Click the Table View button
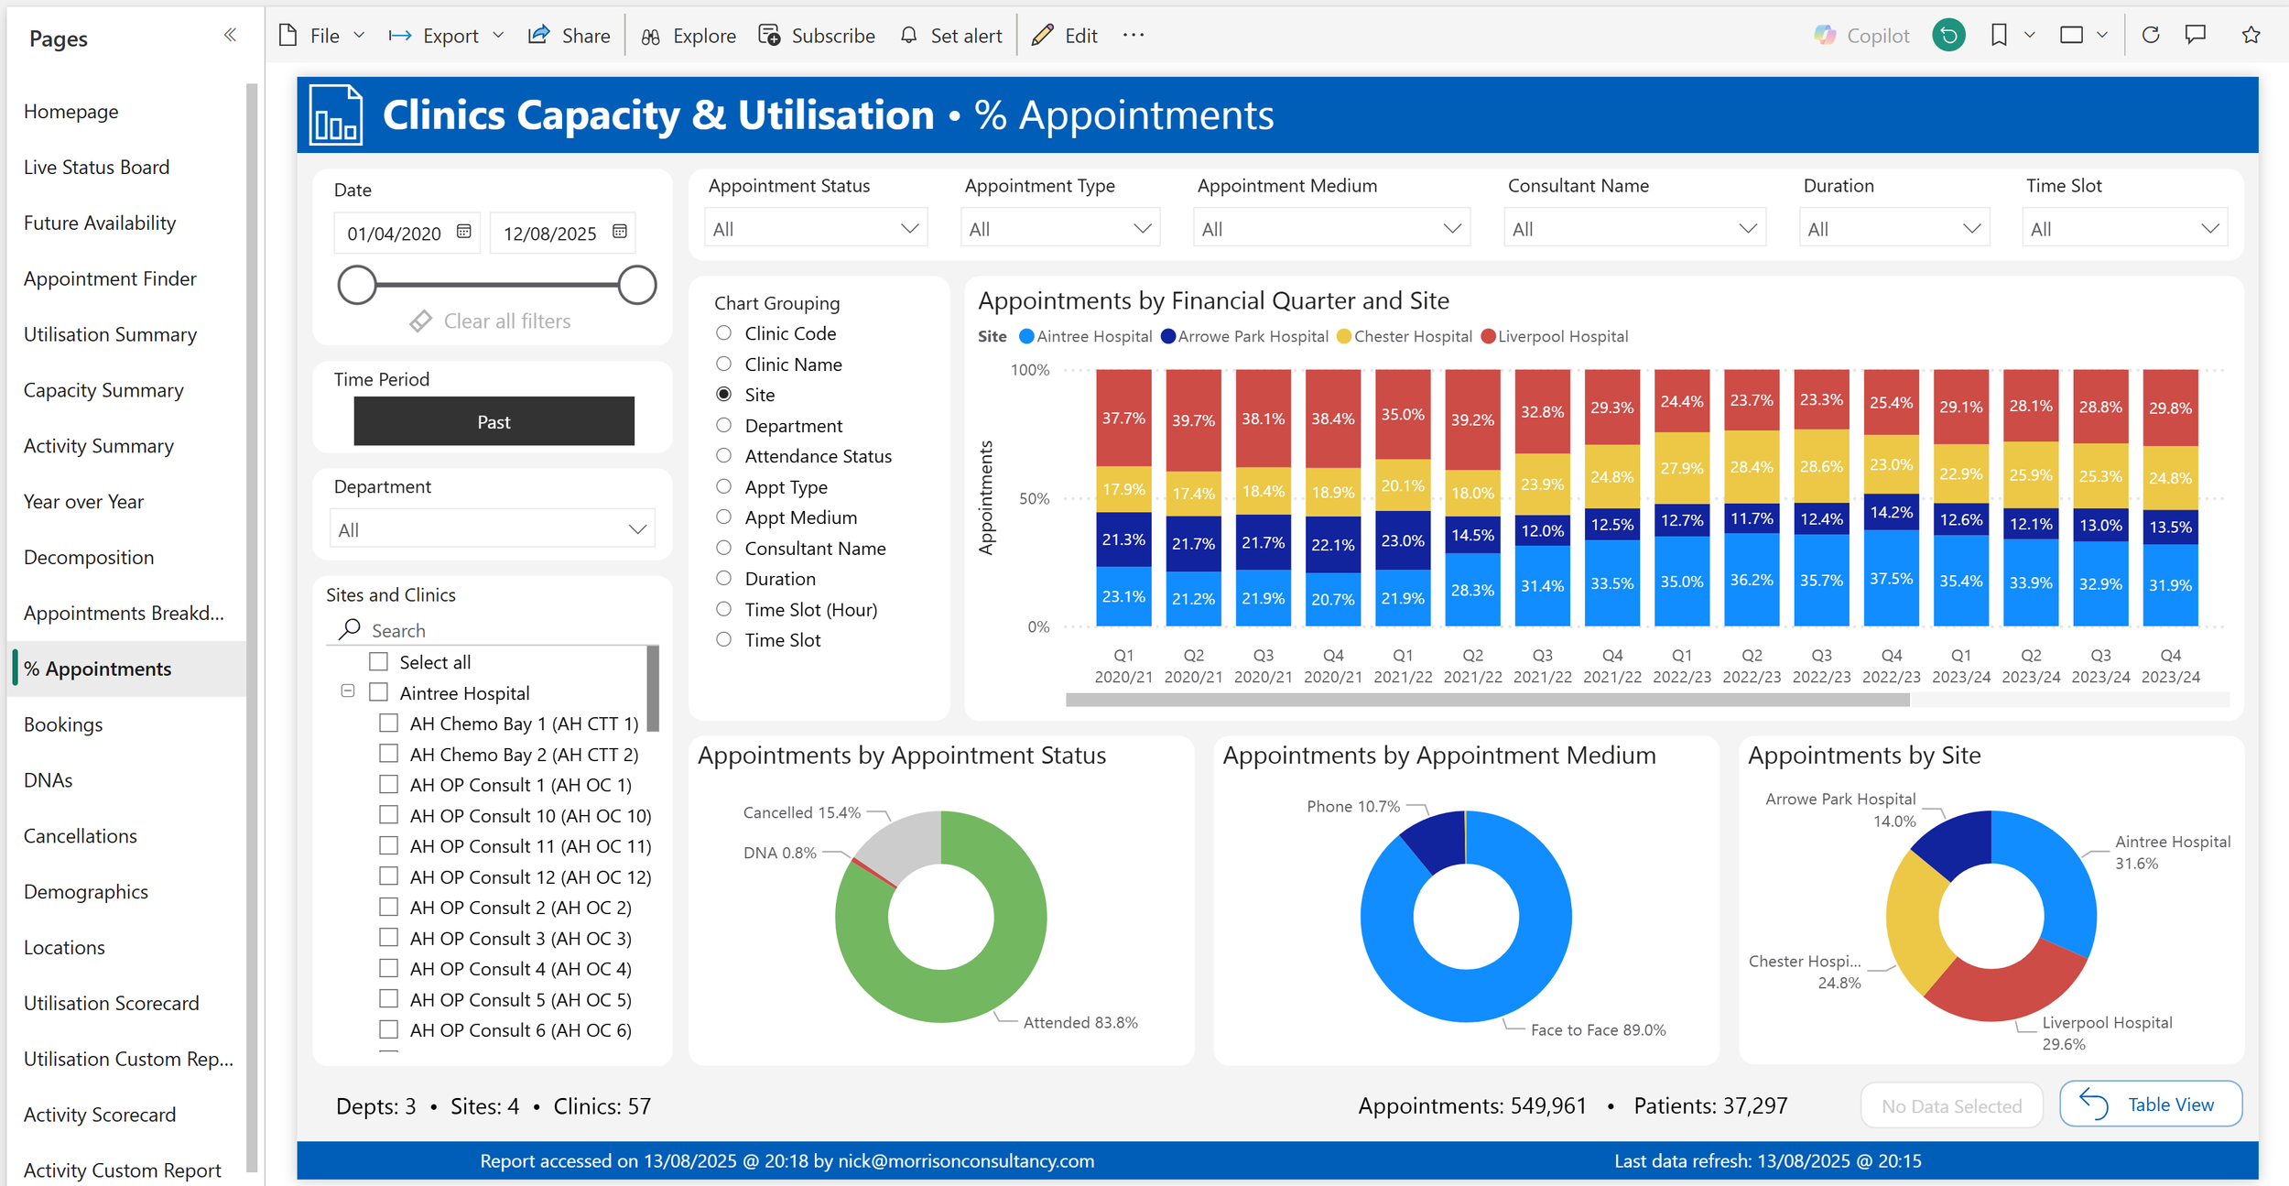 [x=2150, y=1104]
